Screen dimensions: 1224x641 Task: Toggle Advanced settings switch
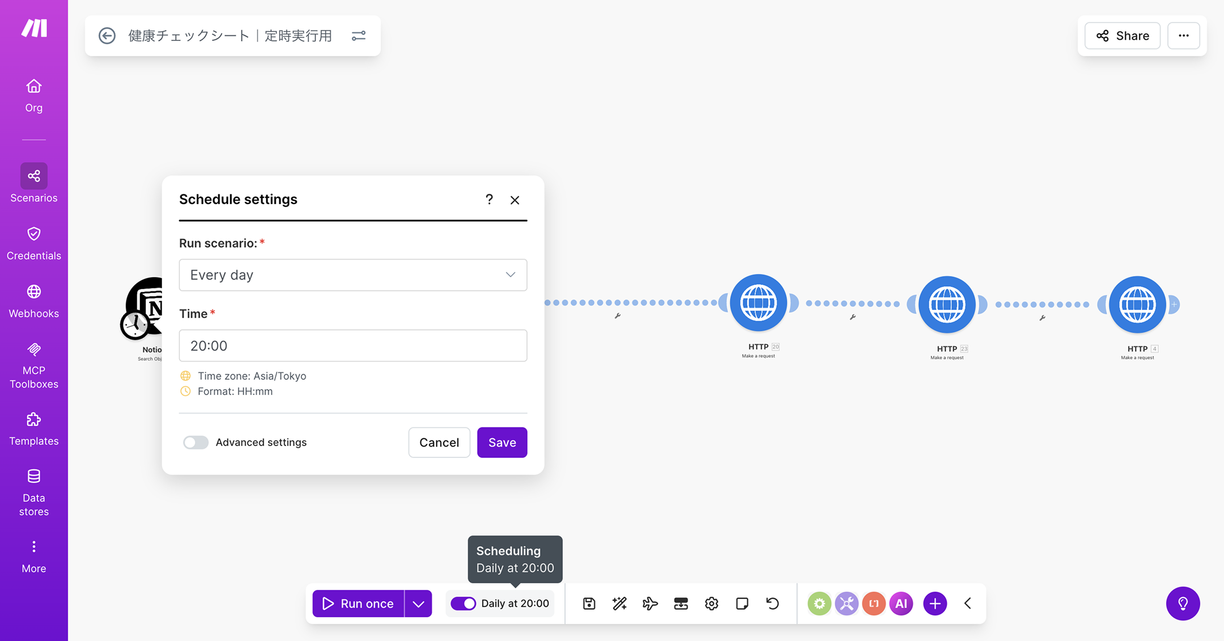195,442
